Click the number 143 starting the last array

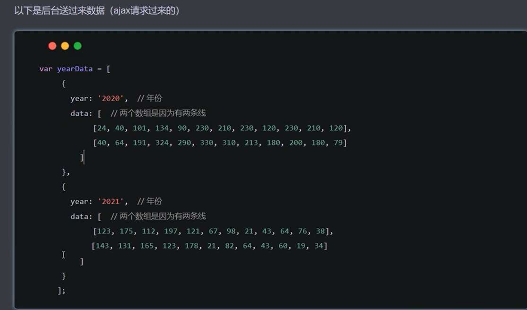pos(102,246)
